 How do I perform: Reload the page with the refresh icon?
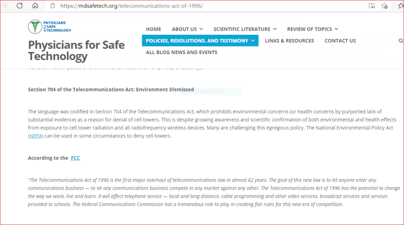tap(20, 6)
